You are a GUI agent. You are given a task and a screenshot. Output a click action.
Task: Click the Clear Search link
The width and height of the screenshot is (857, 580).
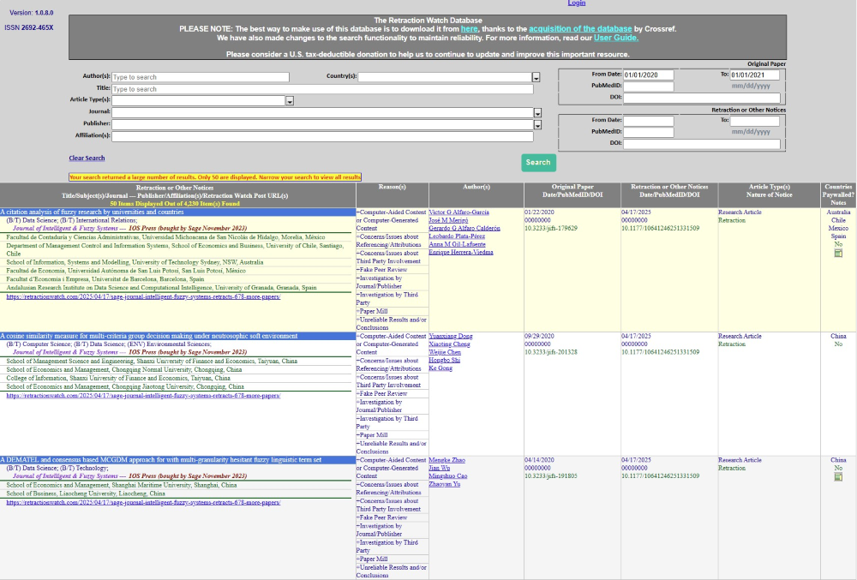[87, 158]
